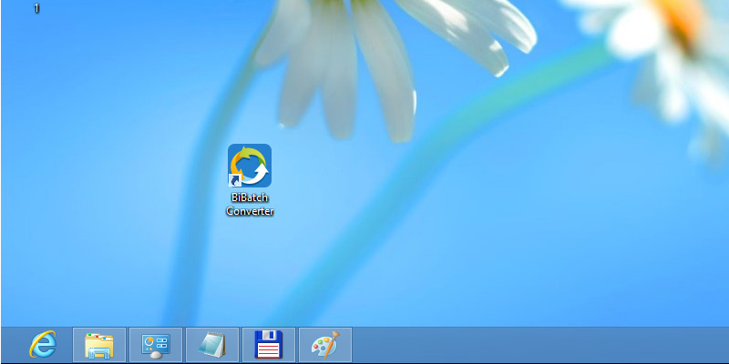
Task: Click the green arrow inside BiBatch icon
Action: coord(250,153)
